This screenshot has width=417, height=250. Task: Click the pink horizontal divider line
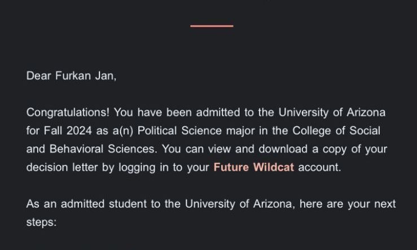click(x=212, y=26)
